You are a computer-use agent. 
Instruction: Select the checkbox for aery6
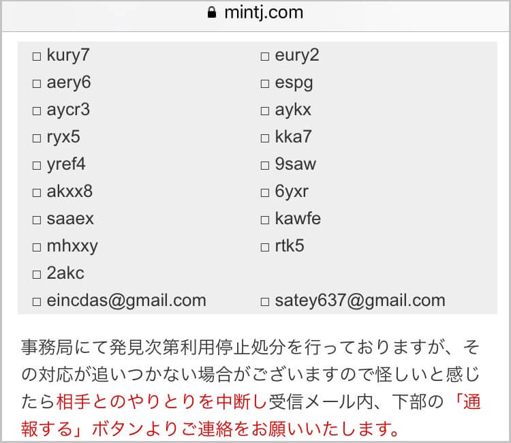(37, 83)
